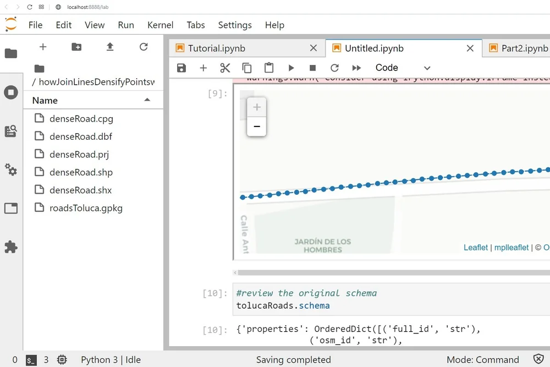Run the selected cell
Image resolution: width=550 pixels, height=367 pixels.
(x=291, y=68)
